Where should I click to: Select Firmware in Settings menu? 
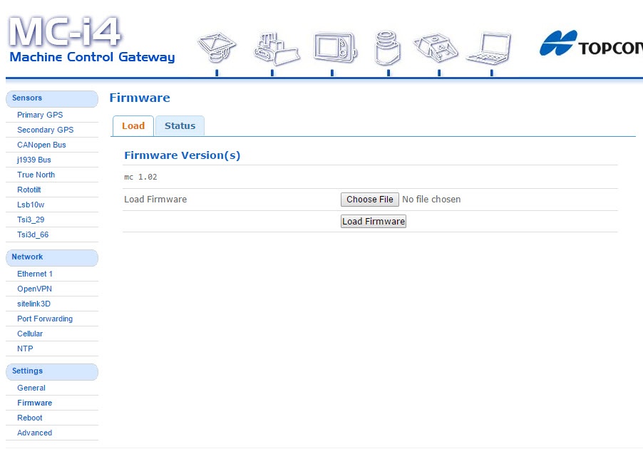coord(34,403)
